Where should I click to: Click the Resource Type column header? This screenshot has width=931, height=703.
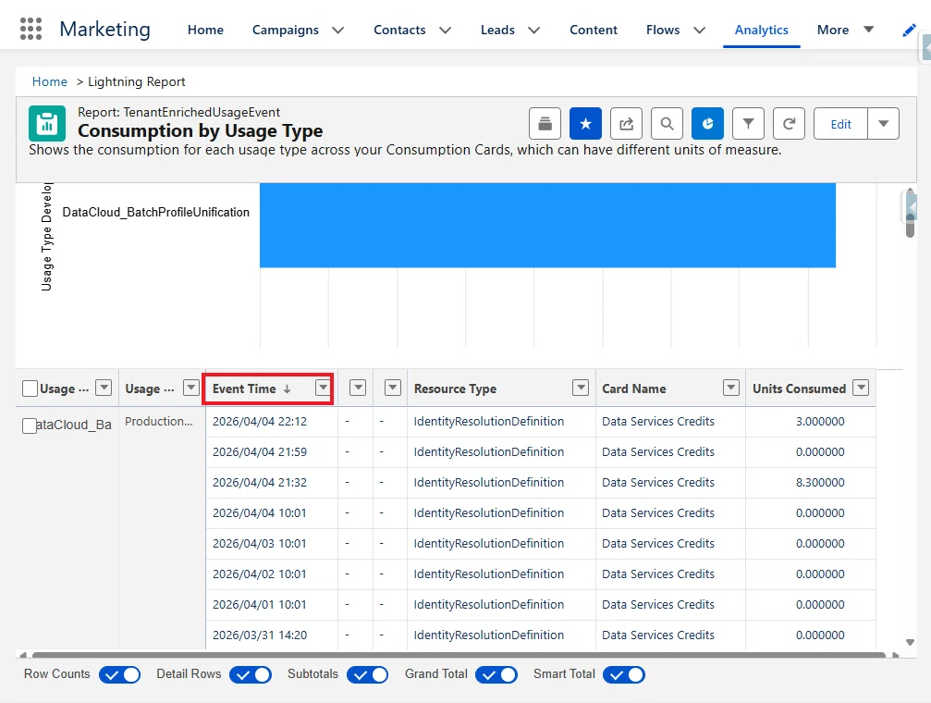click(456, 388)
